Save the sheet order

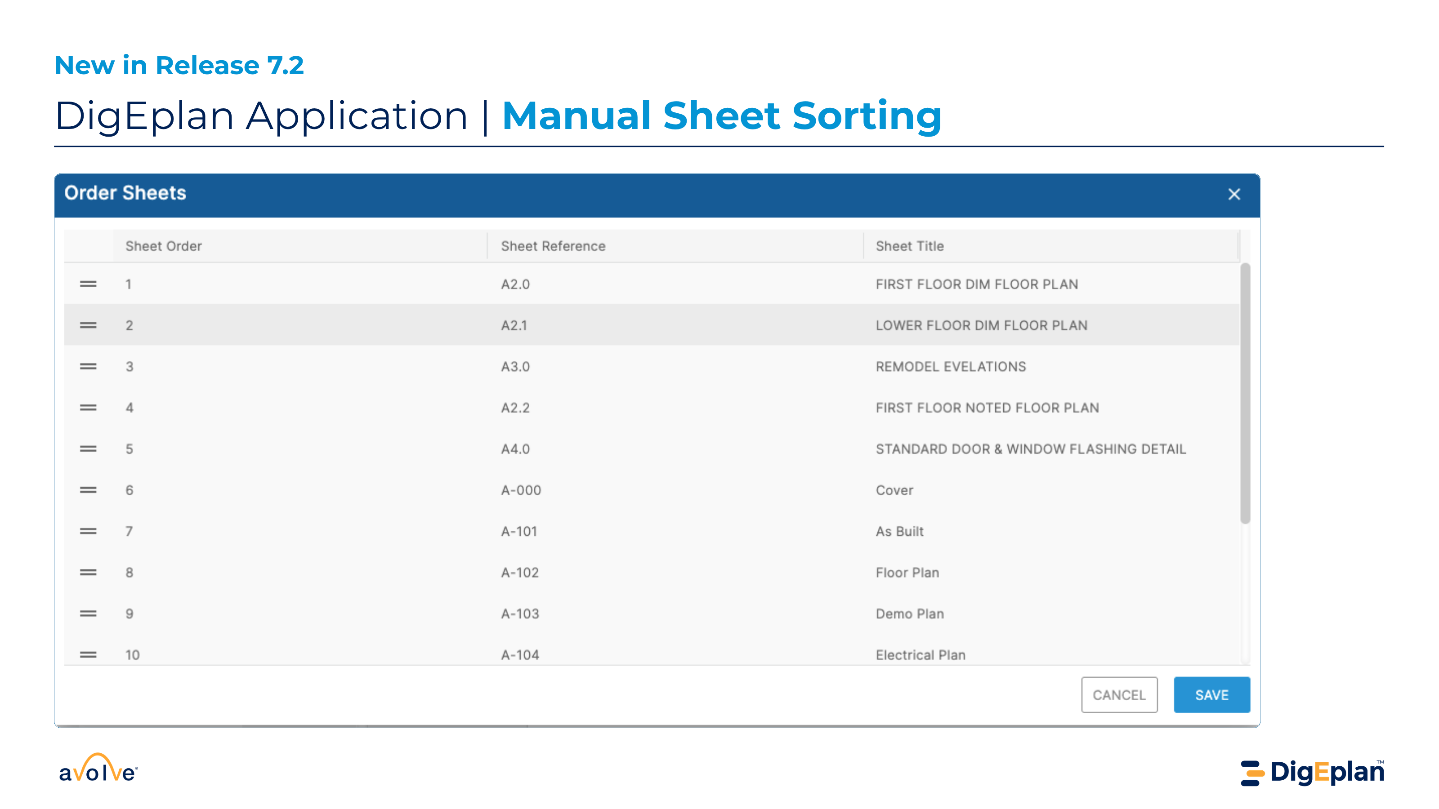click(x=1211, y=695)
